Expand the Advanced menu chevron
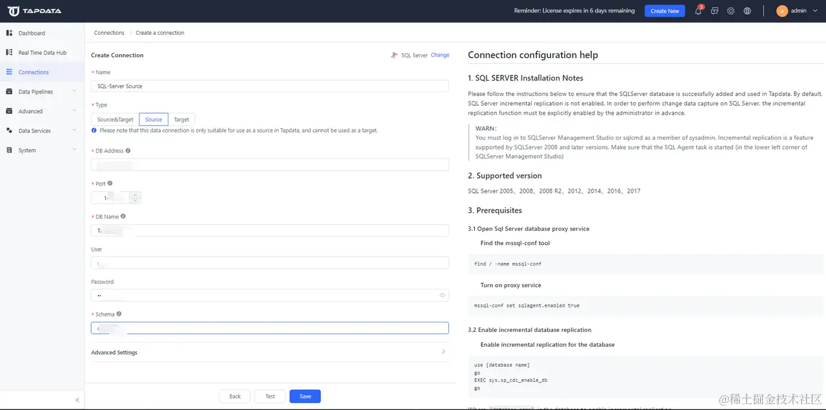Viewport: 826px width, 410px height. tap(75, 111)
